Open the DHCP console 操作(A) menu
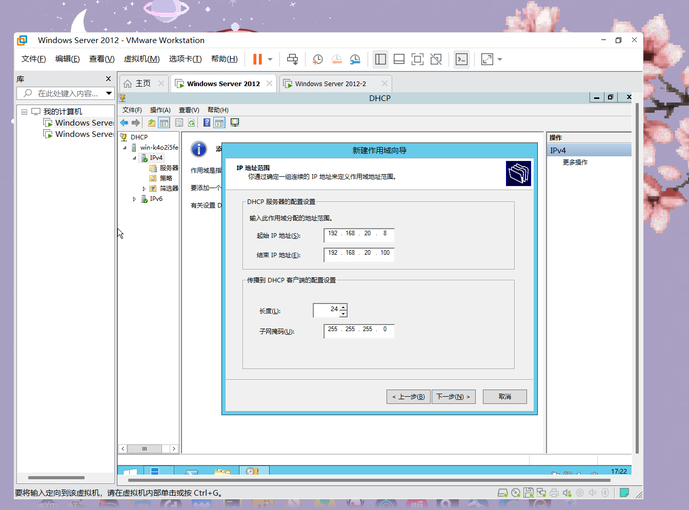This screenshot has width=689, height=510. pyautogui.click(x=160, y=110)
